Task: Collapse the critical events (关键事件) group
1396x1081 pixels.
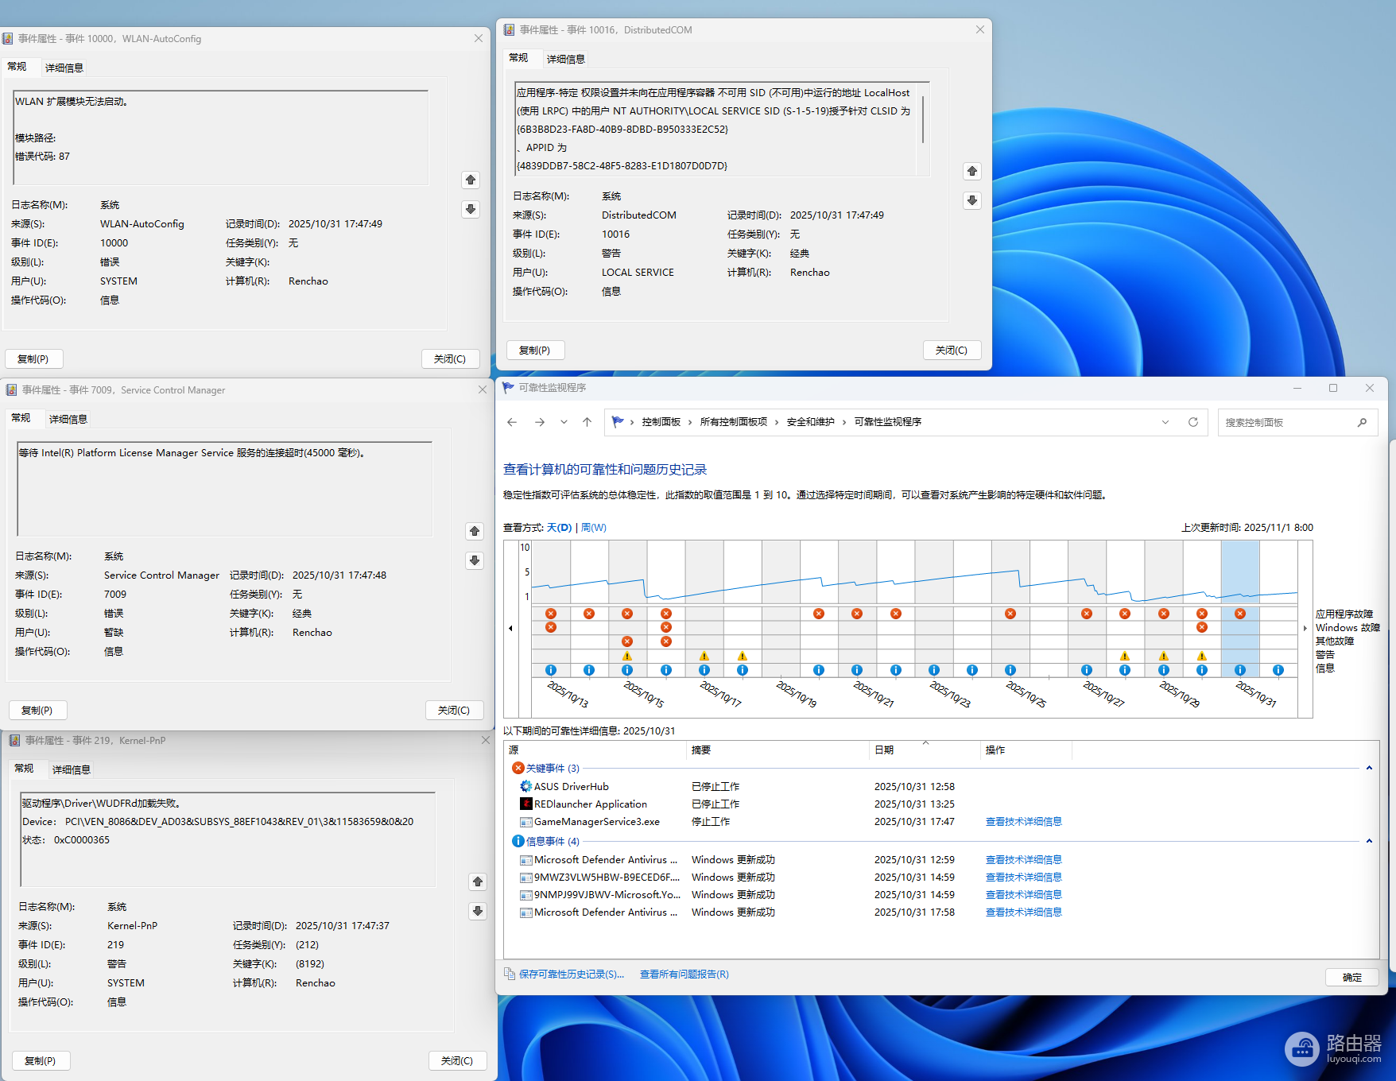Action: click(x=1369, y=768)
